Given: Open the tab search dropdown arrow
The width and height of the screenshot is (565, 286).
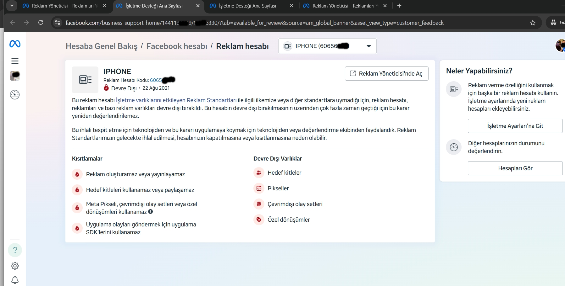Looking at the screenshot, I should pyautogui.click(x=12, y=6).
